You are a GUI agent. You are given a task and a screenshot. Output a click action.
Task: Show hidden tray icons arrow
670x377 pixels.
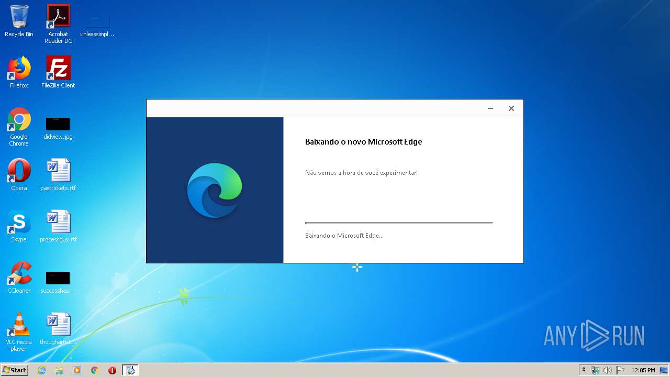[x=584, y=370]
